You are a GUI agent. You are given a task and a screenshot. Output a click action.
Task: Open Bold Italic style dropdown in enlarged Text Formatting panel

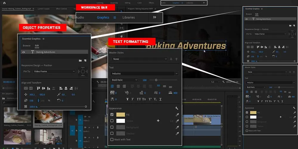tap(124, 80)
